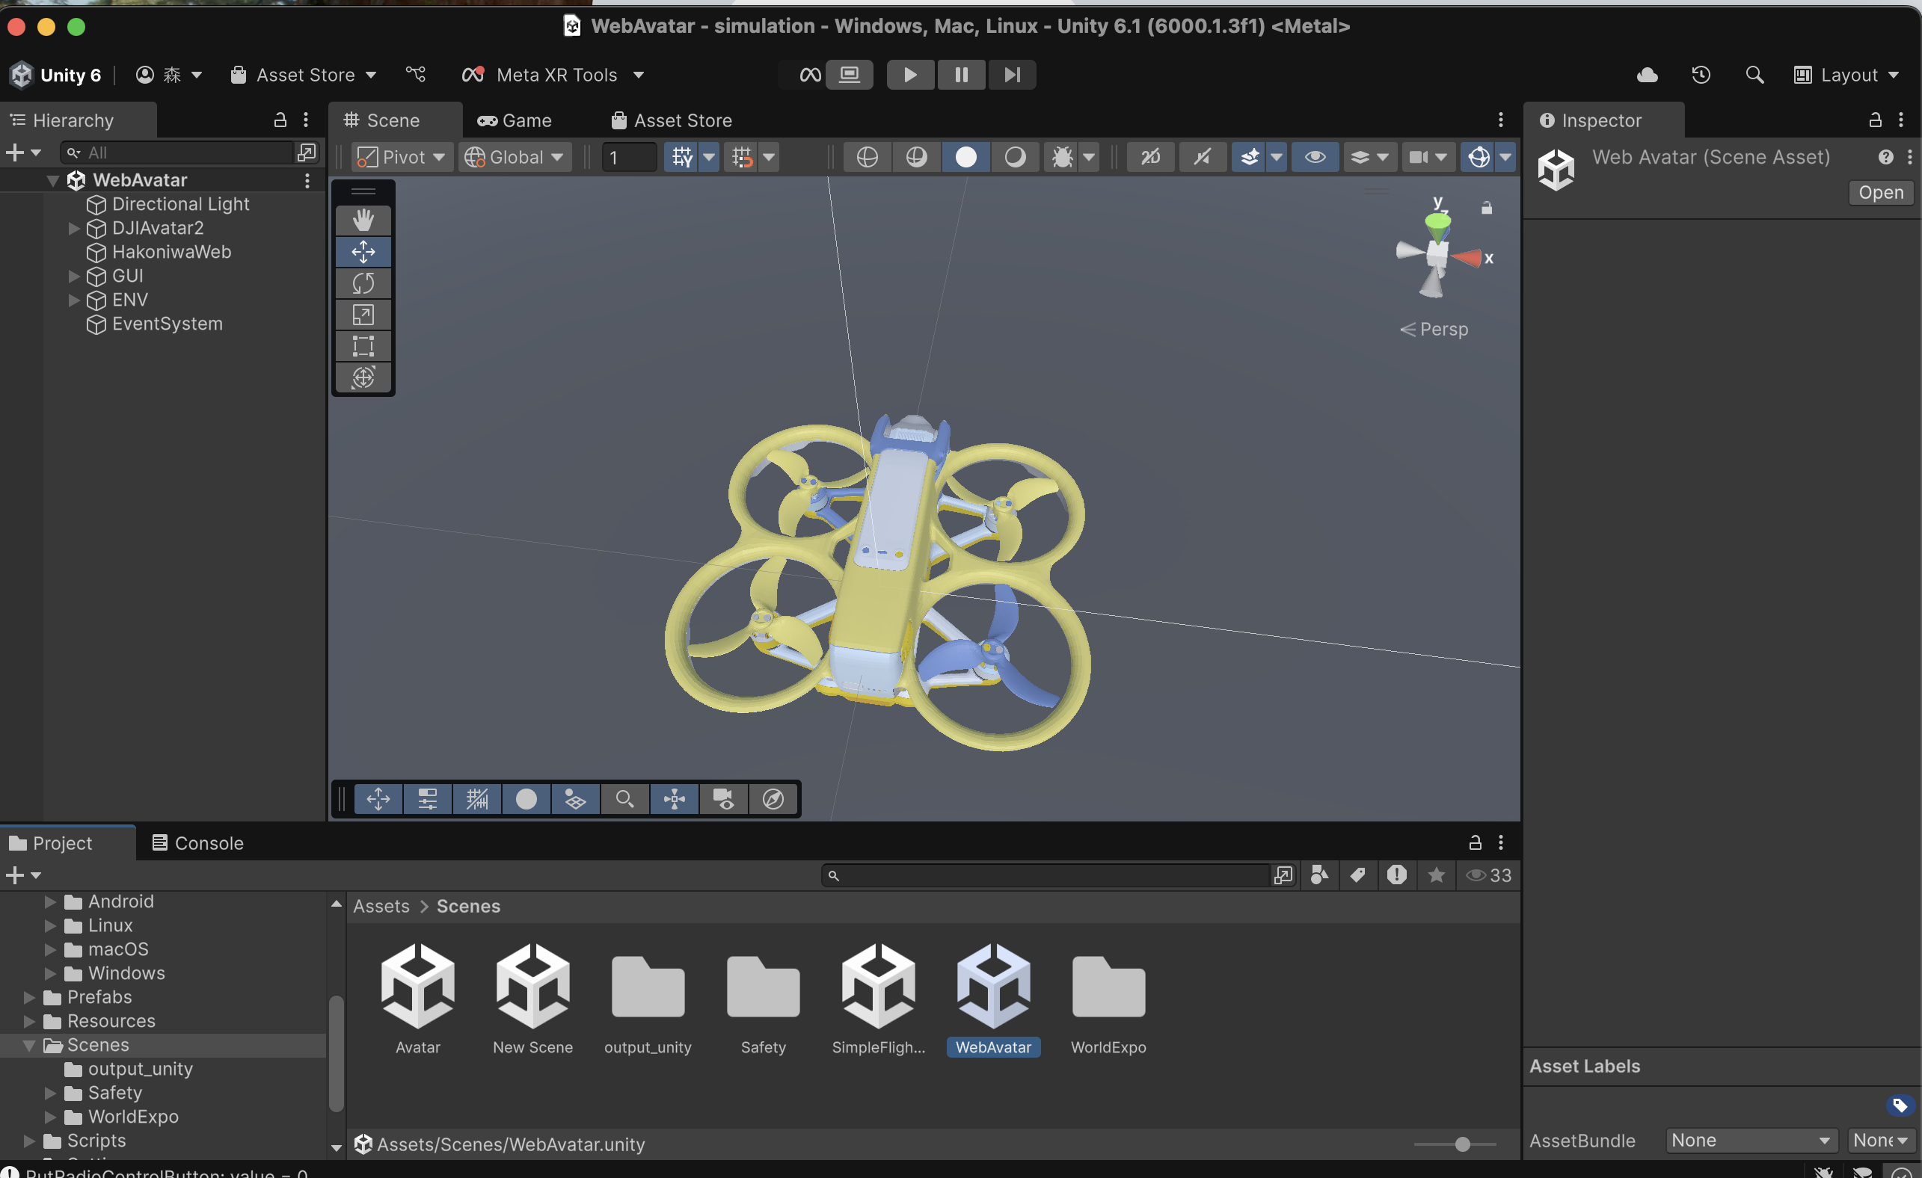This screenshot has width=1922, height=1178.
Task: Select the SimpleFlight scene asset thumbnail
Action: [877, 988]
